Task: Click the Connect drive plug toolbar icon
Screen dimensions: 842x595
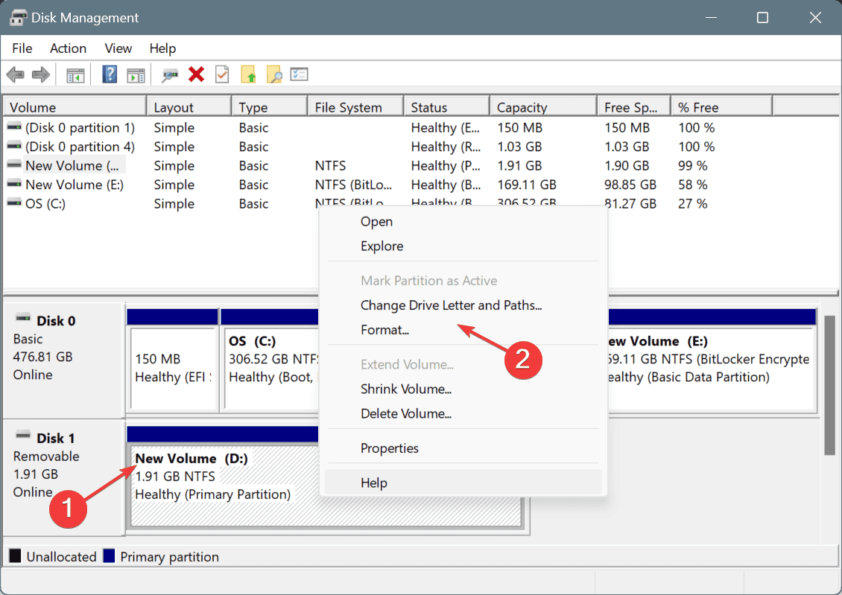Action: point(170,75)
